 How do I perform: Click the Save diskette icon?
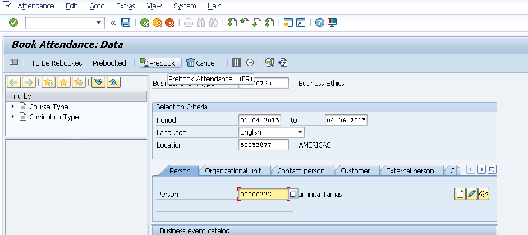[x=126, y=22]
